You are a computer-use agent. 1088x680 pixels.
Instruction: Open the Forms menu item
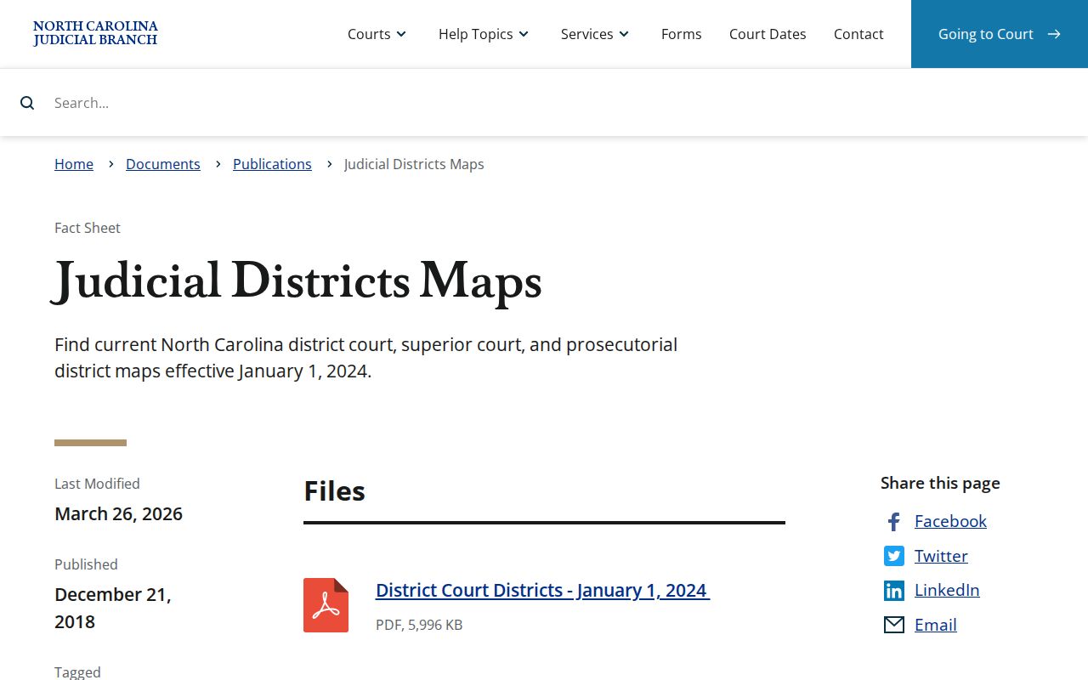tap(682, 34)
